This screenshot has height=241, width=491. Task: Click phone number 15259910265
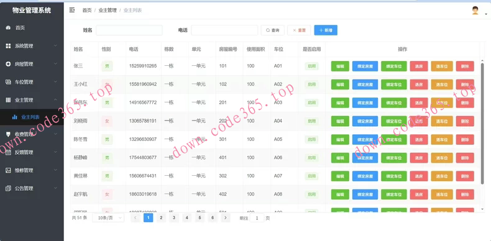pos(143,66)
